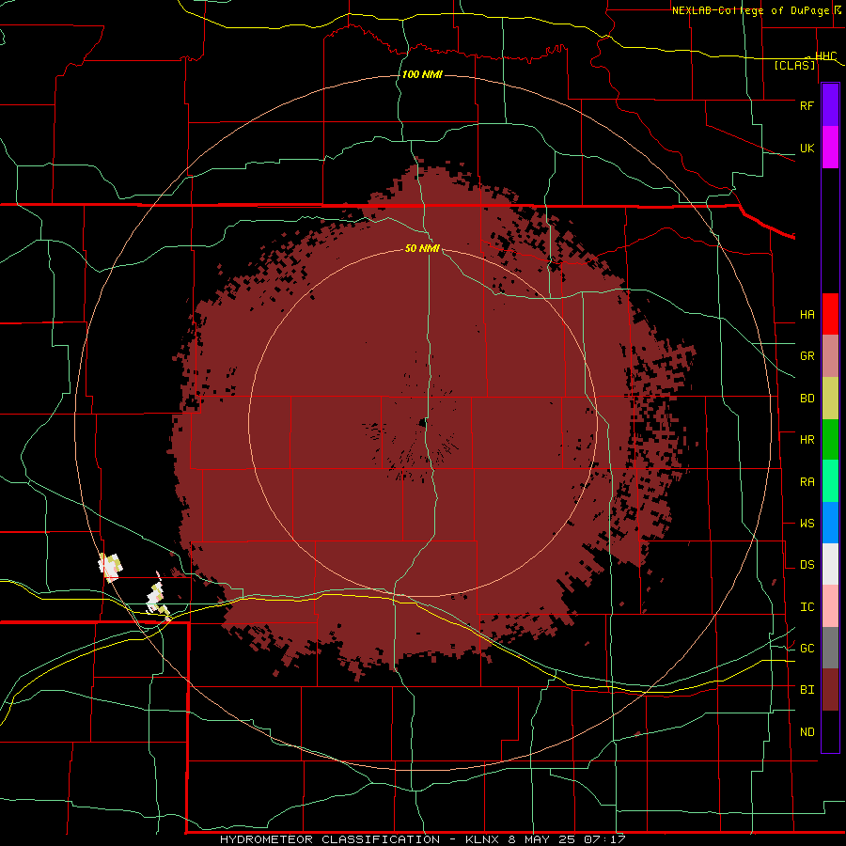This screenshot has width=846, height=846.
Task: Click the HR legend label
Action: 807,440
